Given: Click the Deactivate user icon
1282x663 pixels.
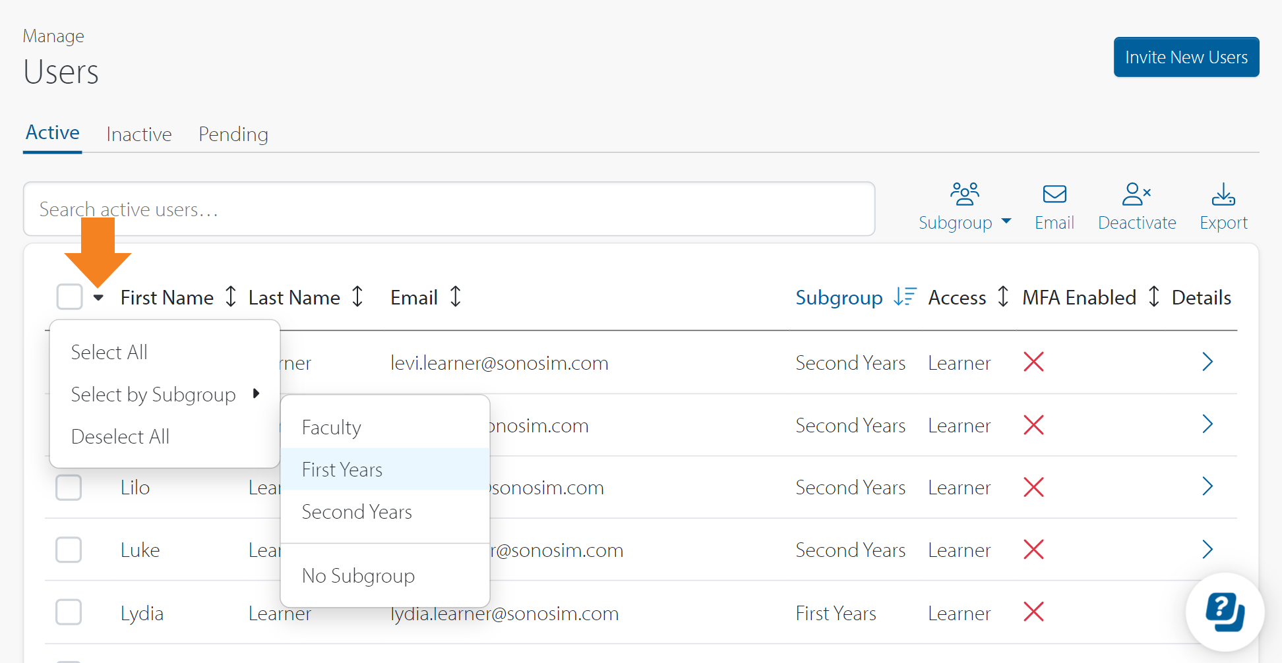Looking at the screenshot, I should click(x=1136, y=194).
